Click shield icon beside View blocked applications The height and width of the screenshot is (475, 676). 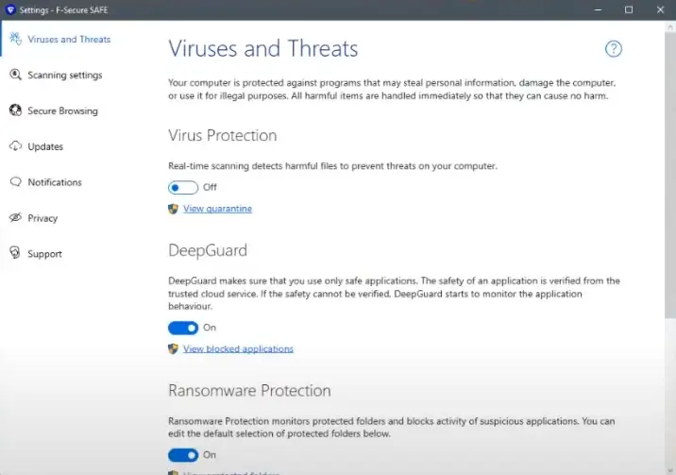tap(173, 348)
